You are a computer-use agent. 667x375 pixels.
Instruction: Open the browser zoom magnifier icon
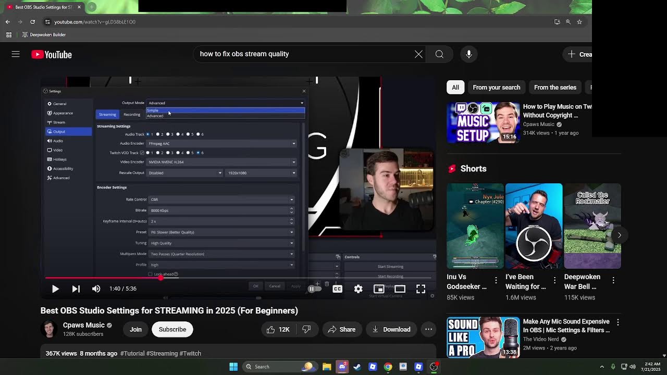(568, 22)
